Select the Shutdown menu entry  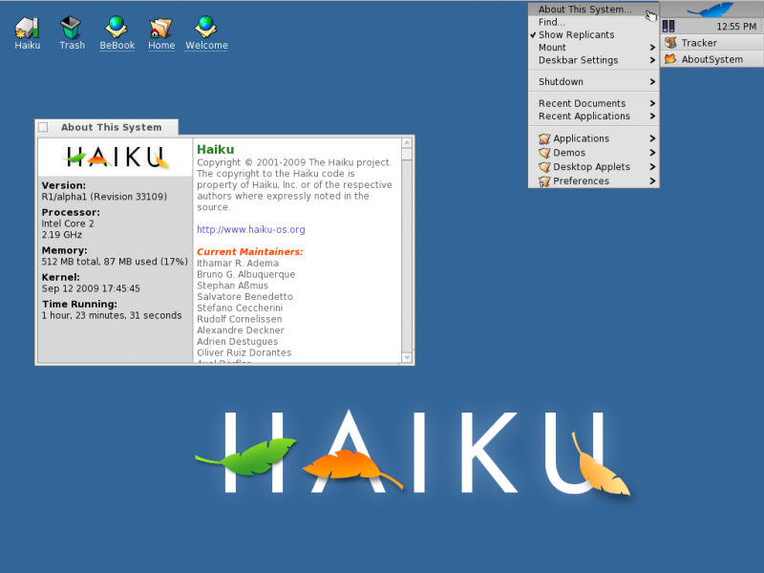pyautogui.click(x=593, y=82)
